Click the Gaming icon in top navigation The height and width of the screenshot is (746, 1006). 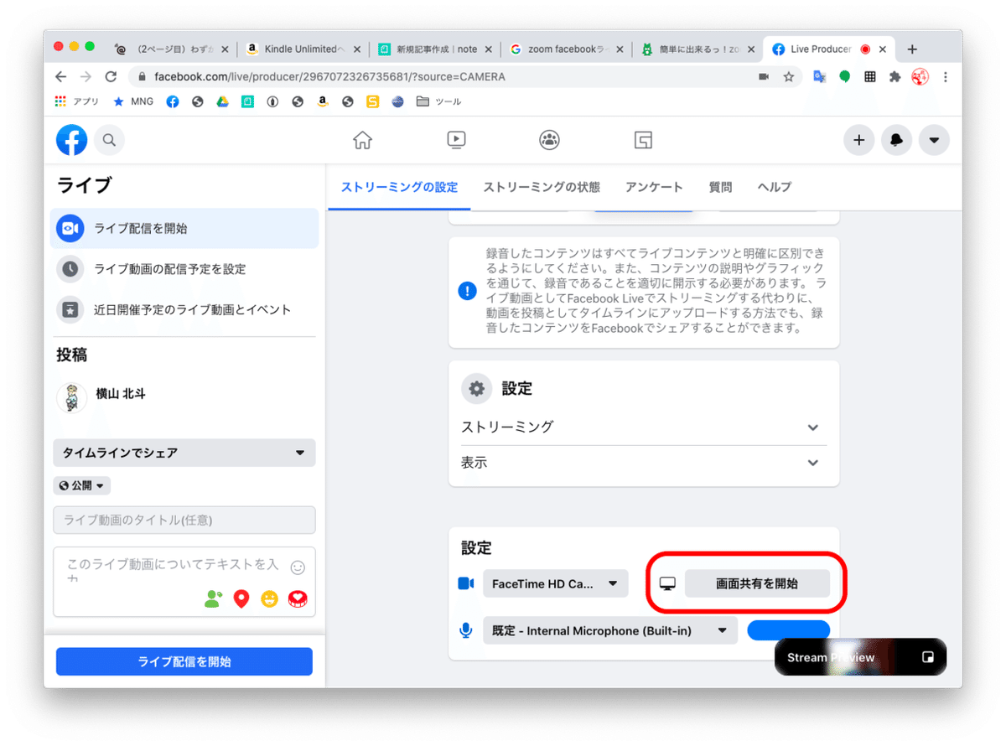coord(643,140)
